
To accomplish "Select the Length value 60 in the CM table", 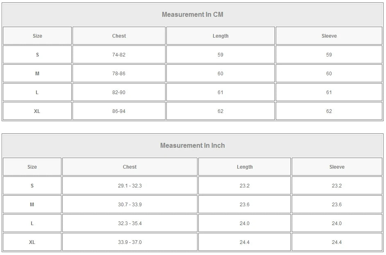I will click(x=220, y=74).
